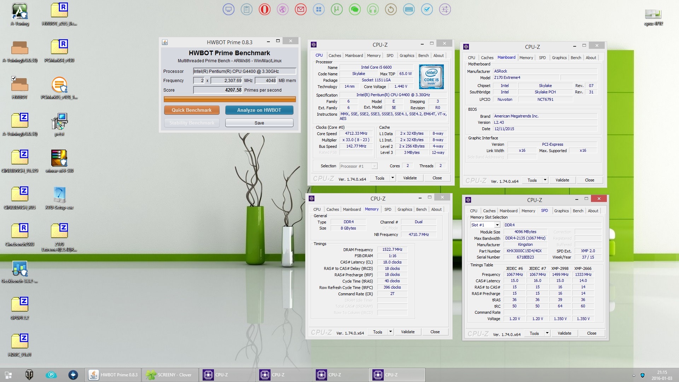The image size is (679, 382).
Task: Select the PCMark05_v120_1... installer icon
Action: 59,88
